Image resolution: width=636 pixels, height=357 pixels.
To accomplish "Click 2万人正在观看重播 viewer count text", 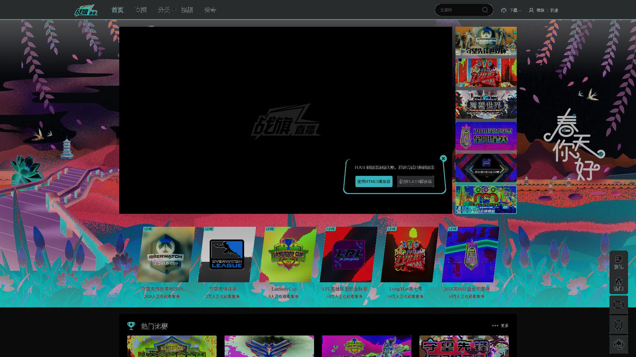I will coord(223,297).
